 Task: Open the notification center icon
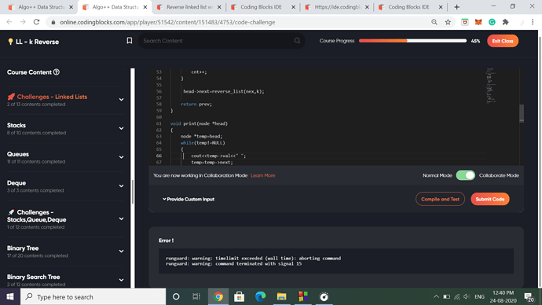pyautogui.click(x=529, y=296)
